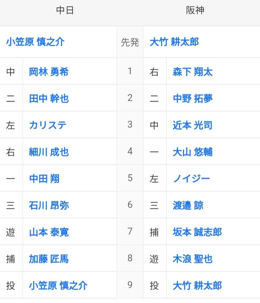This screenshot has width=260, height=303.
Task: View 大山 悠輔 player details
Action: [x=193, y=152]
